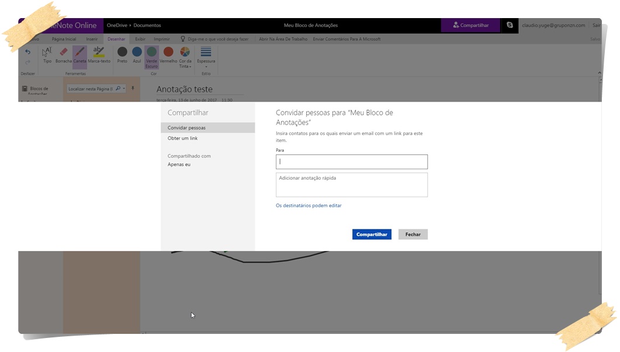Click Os destinatários podem editar link

(x=309, y=205)
